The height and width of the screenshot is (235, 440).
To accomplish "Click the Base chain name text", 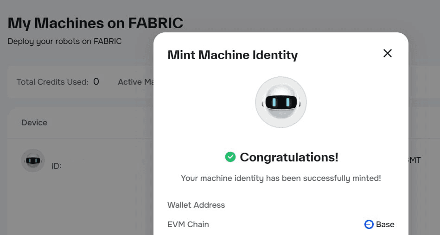I will [x=385, y=224].
